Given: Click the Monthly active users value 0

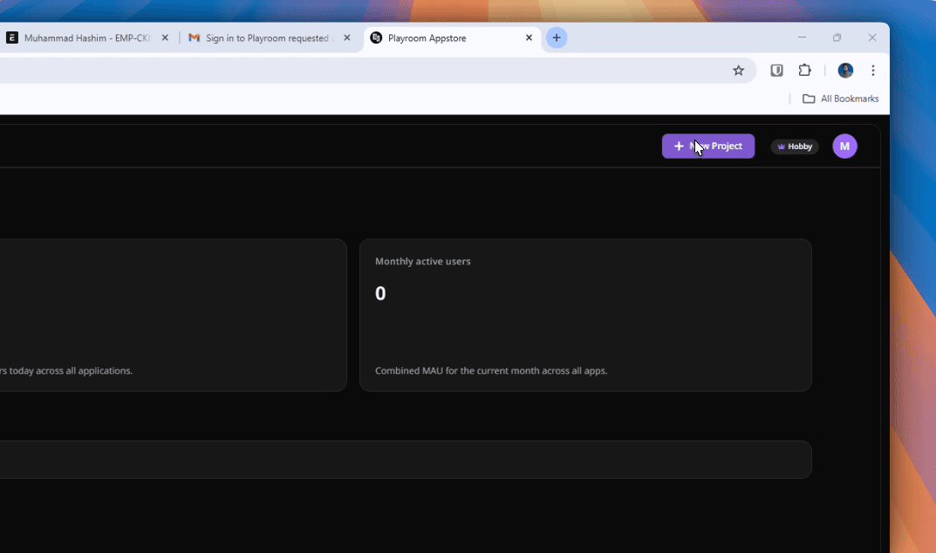Looking at the screenshot, I should [x=380, y=293].
